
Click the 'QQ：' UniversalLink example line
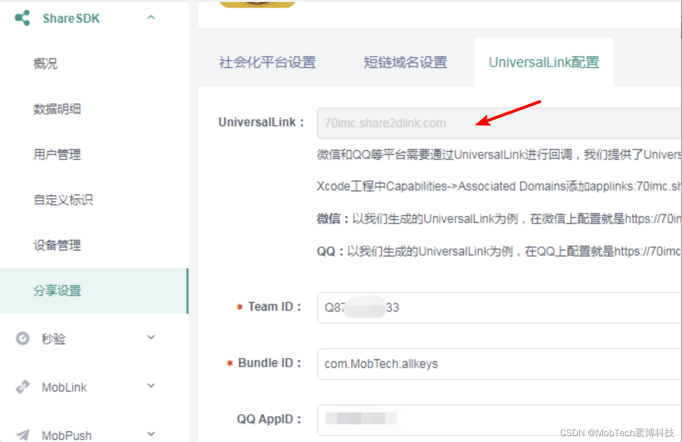[499, 251]
